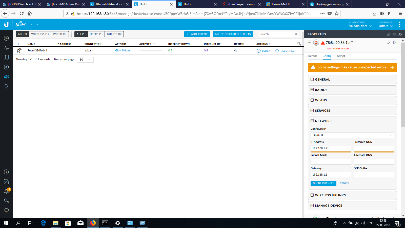The image size is (405, 228).
Task: Open the Insights lightbulb icon
Action: (6, 86)
